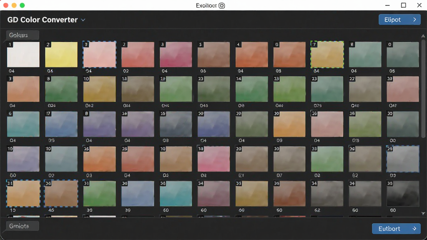Select the gold swatch labeled 042

99,89
